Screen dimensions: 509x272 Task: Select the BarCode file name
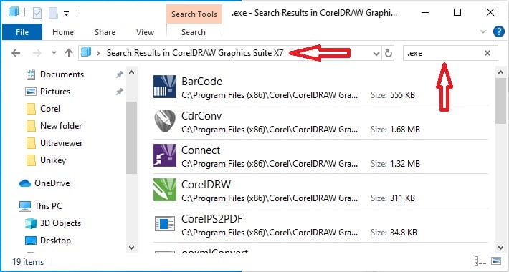coord(201,82)
